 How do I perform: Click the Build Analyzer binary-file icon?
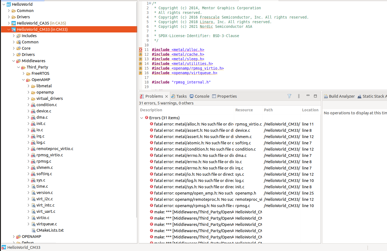(x=326, y=96)
